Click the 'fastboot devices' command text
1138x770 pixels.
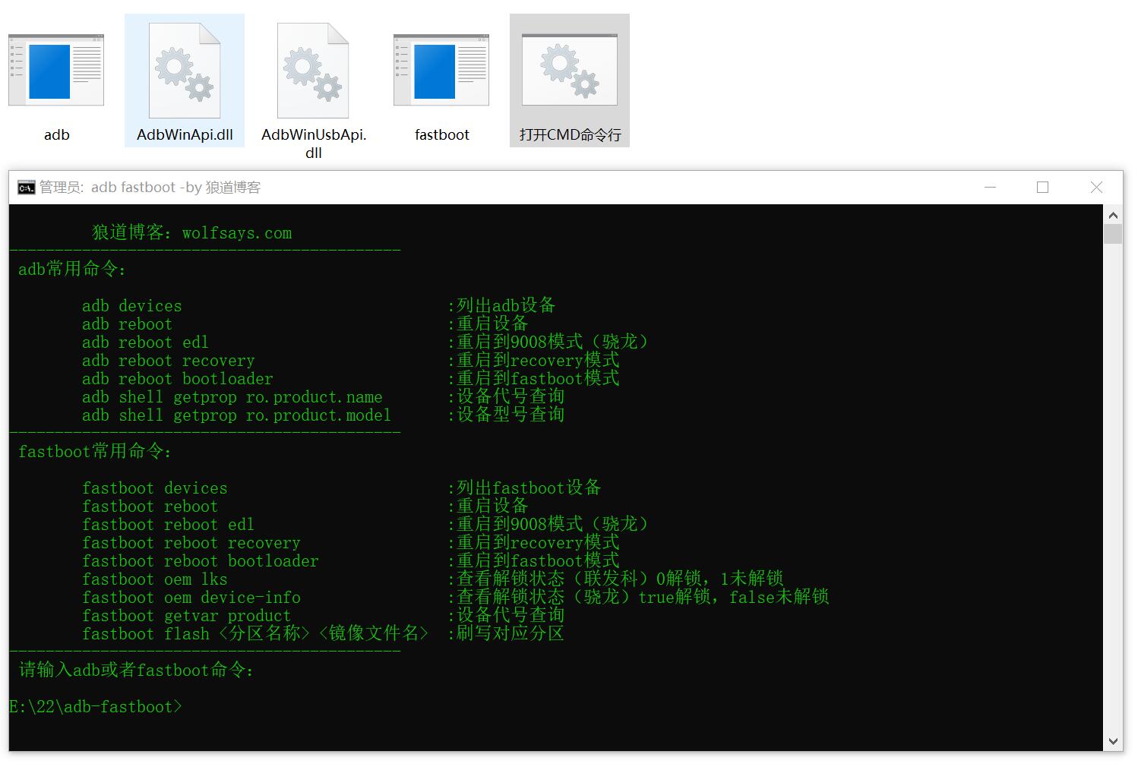155,488
